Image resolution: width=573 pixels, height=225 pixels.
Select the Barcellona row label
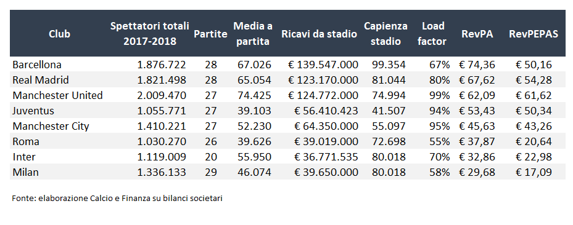pos(37,65)
